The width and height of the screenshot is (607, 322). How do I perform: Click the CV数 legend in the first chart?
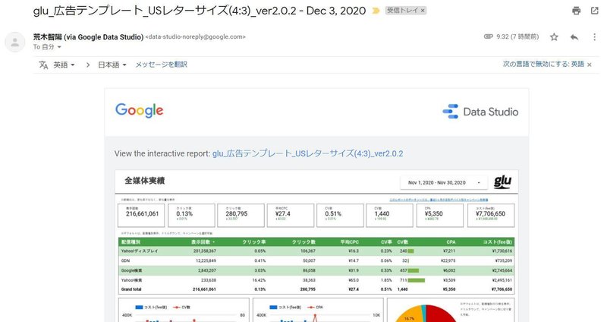click(181, 308)
